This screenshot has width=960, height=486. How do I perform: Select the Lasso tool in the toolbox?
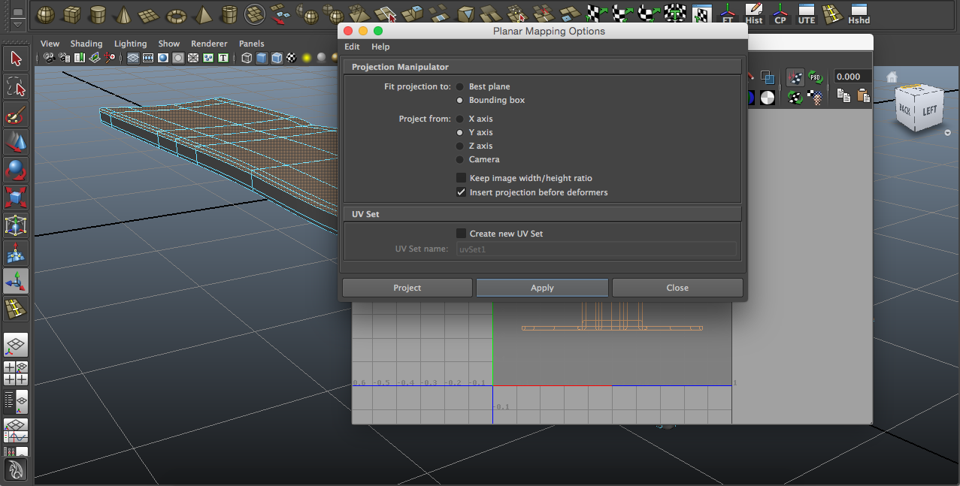tap(16, 86)
